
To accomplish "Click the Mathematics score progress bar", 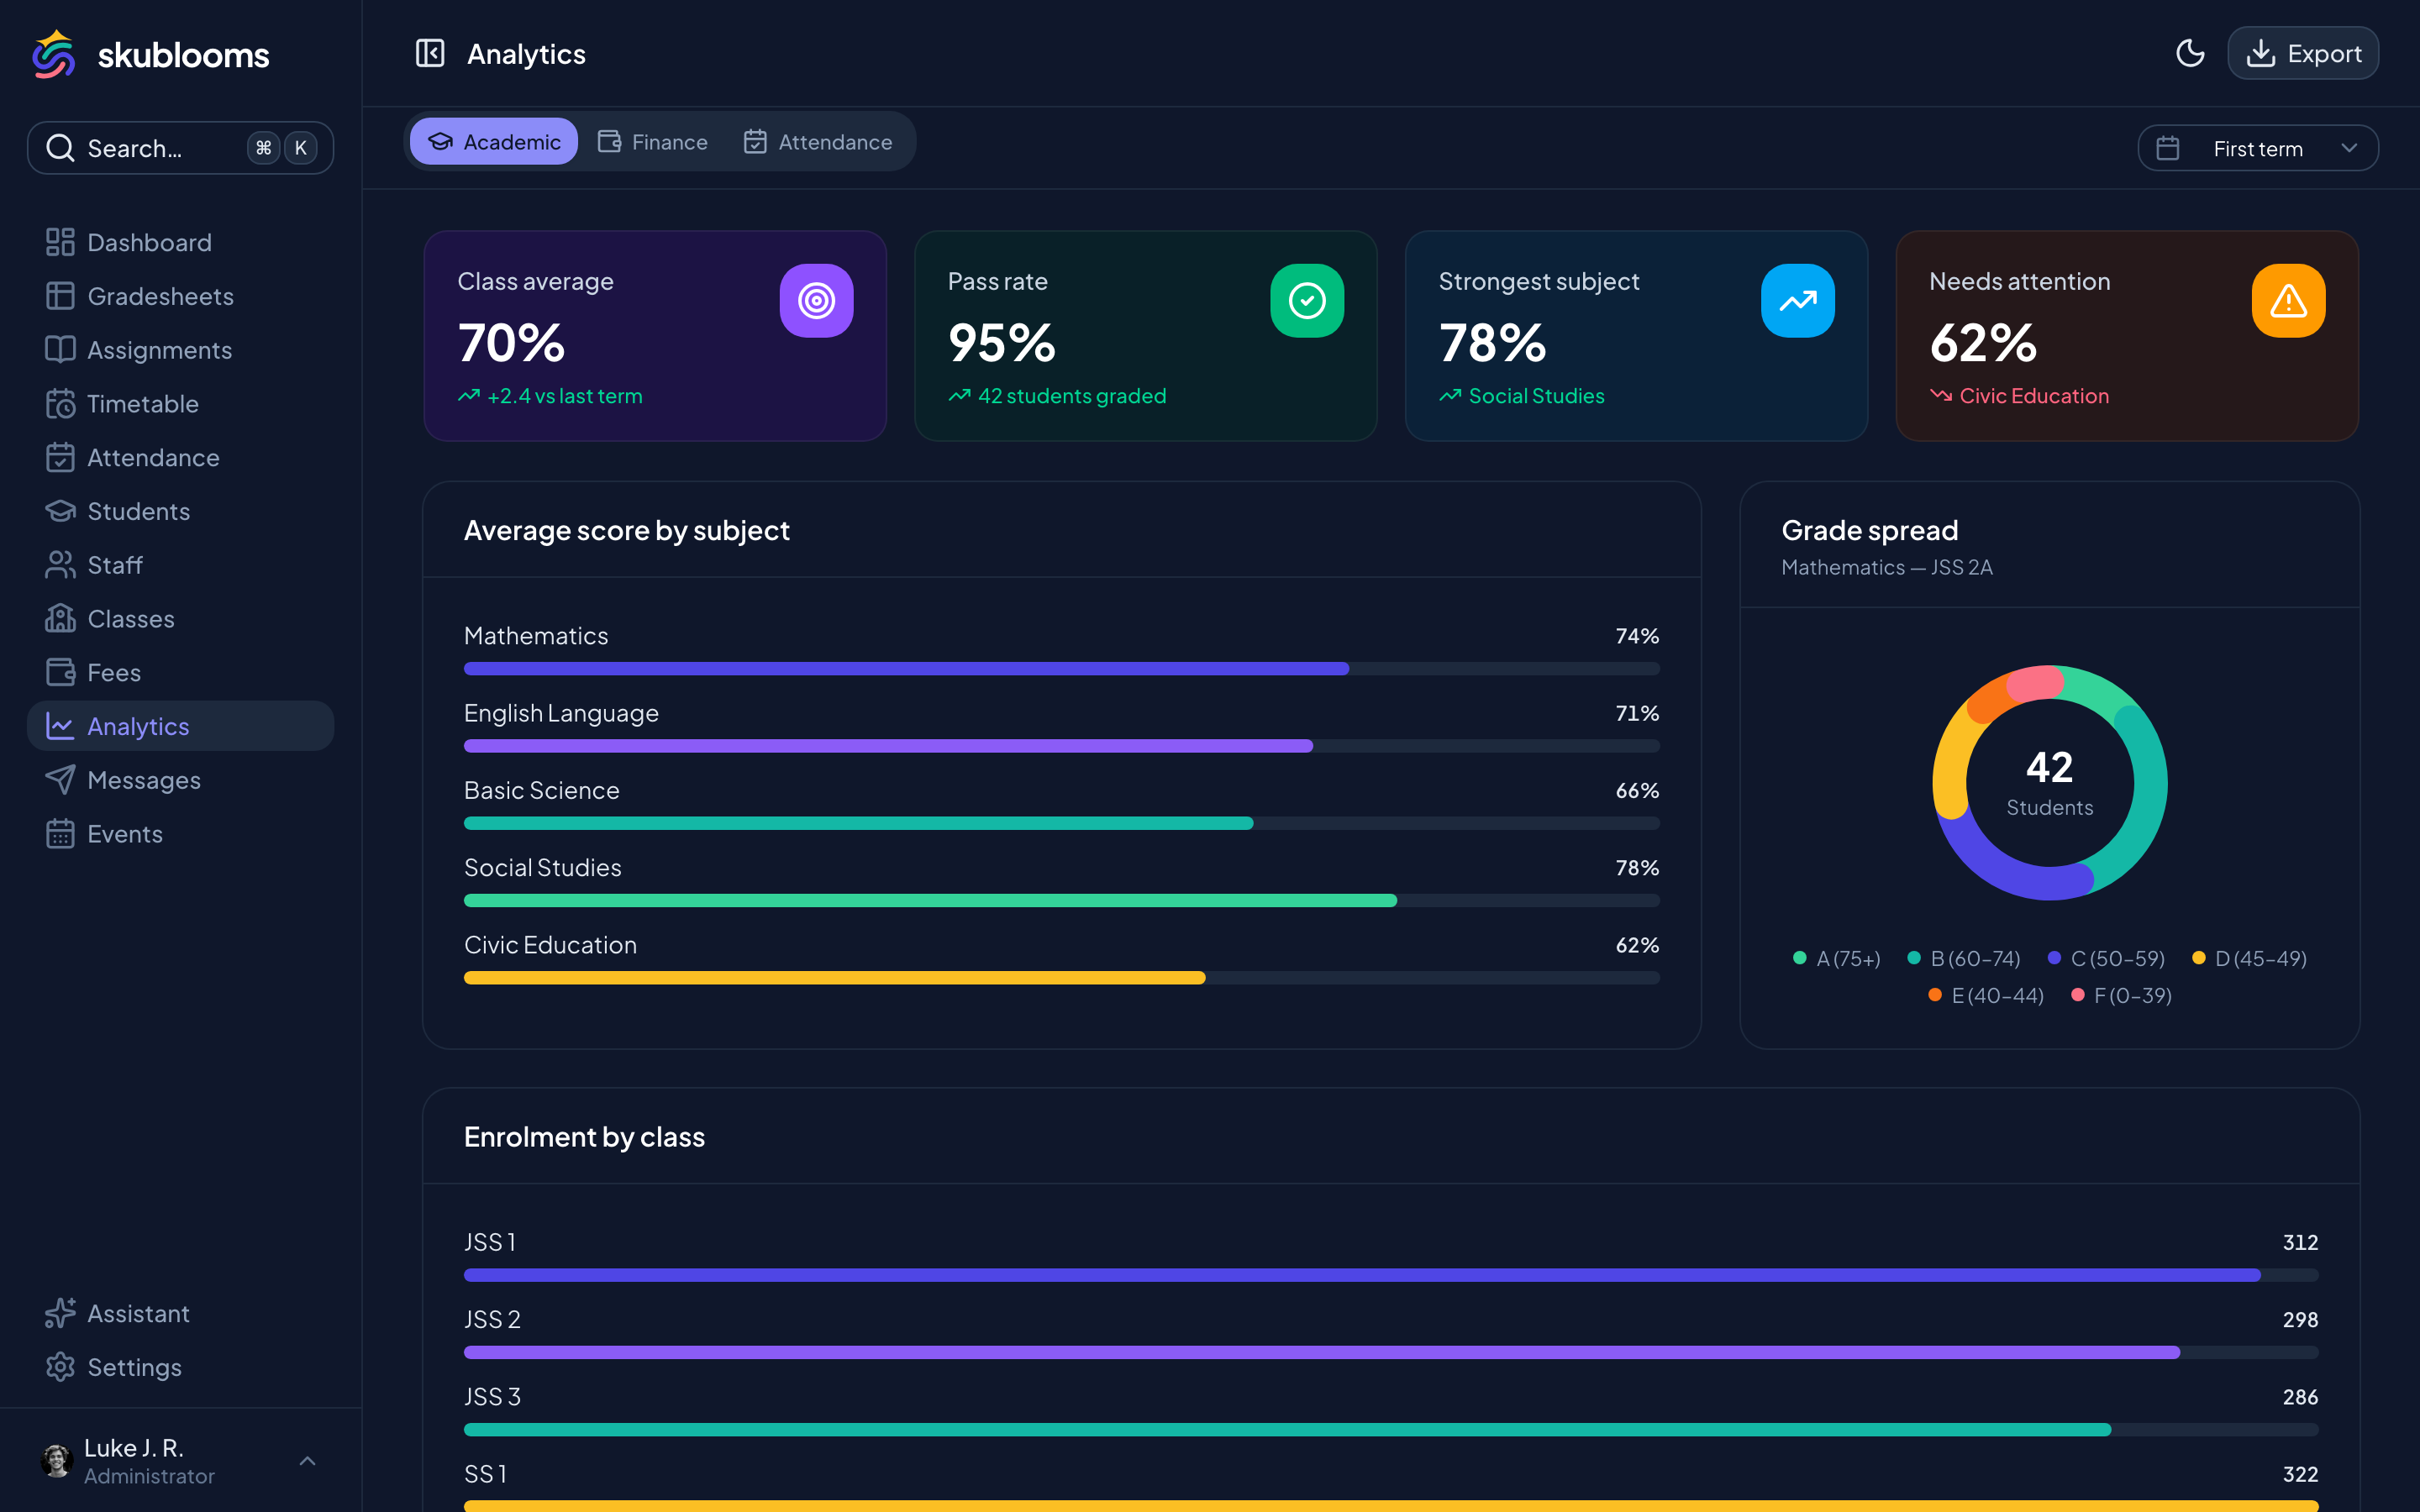I will (1062, 669).
